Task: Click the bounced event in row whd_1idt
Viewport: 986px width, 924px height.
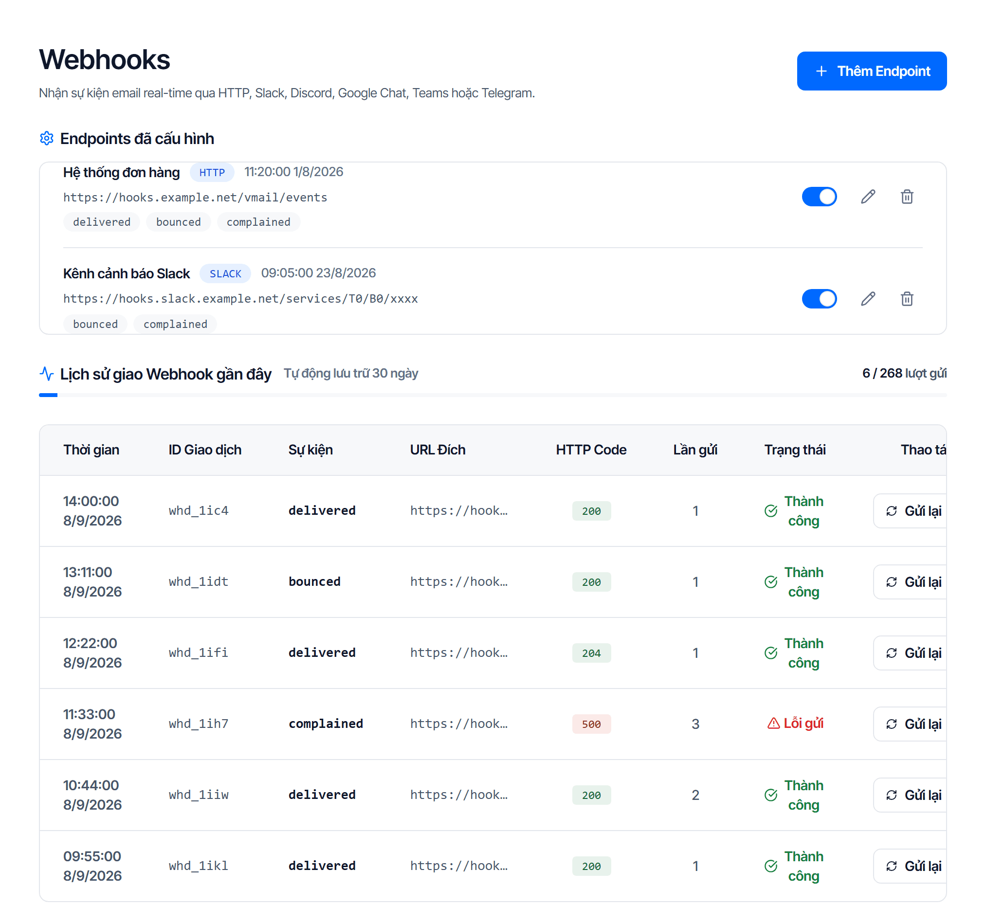Action: (x=314, y=581)
